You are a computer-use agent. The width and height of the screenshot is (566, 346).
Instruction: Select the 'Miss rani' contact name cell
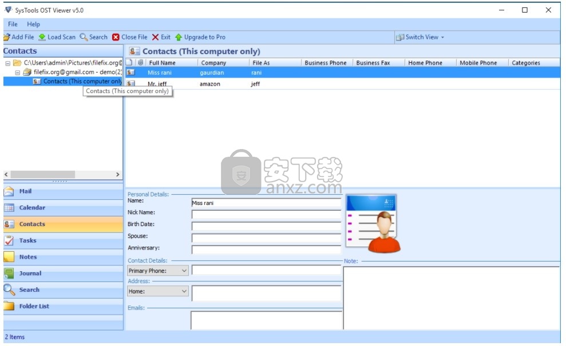tap(160, 73)
